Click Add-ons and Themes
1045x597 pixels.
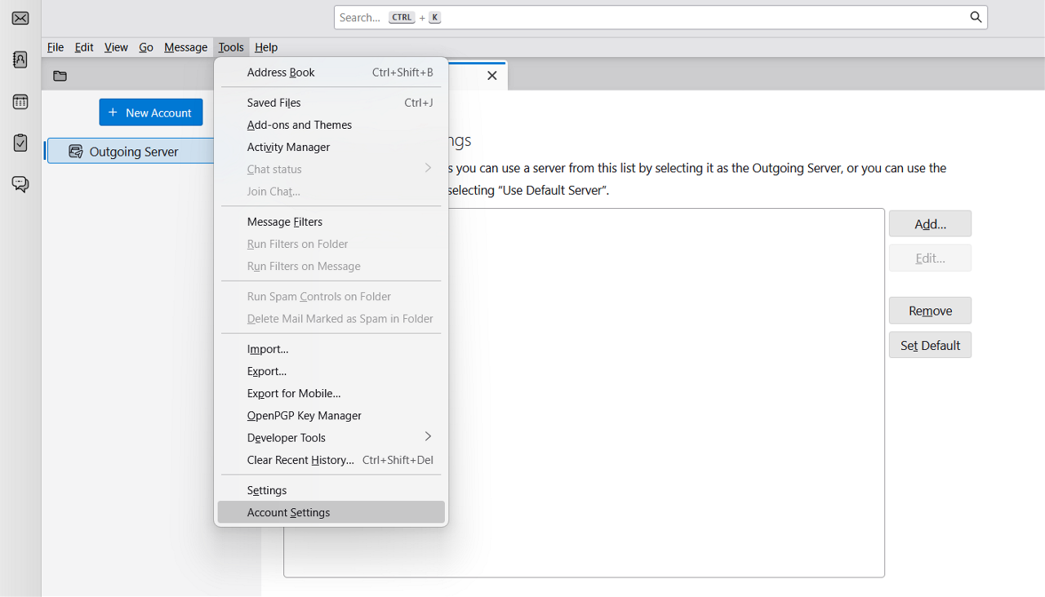tap(299, 125)
